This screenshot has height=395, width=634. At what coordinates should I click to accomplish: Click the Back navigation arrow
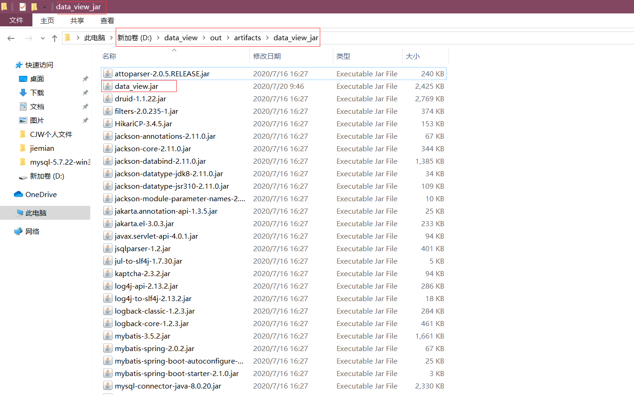click(x=11, y=38)
